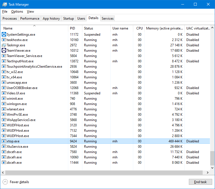Click the SystemSettings.exe gear icon

click(4, 35)
